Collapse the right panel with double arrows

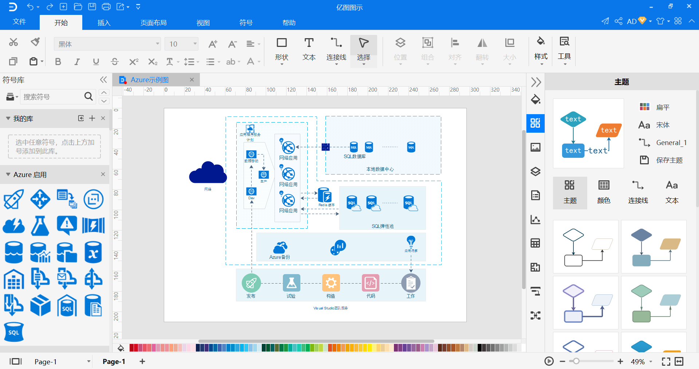pyautogui.click(x=536, y=82)
